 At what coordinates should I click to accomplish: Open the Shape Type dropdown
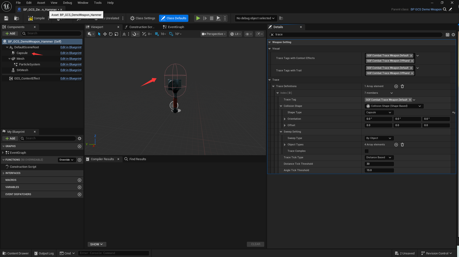pyautogui.click(x=379, y=112)
